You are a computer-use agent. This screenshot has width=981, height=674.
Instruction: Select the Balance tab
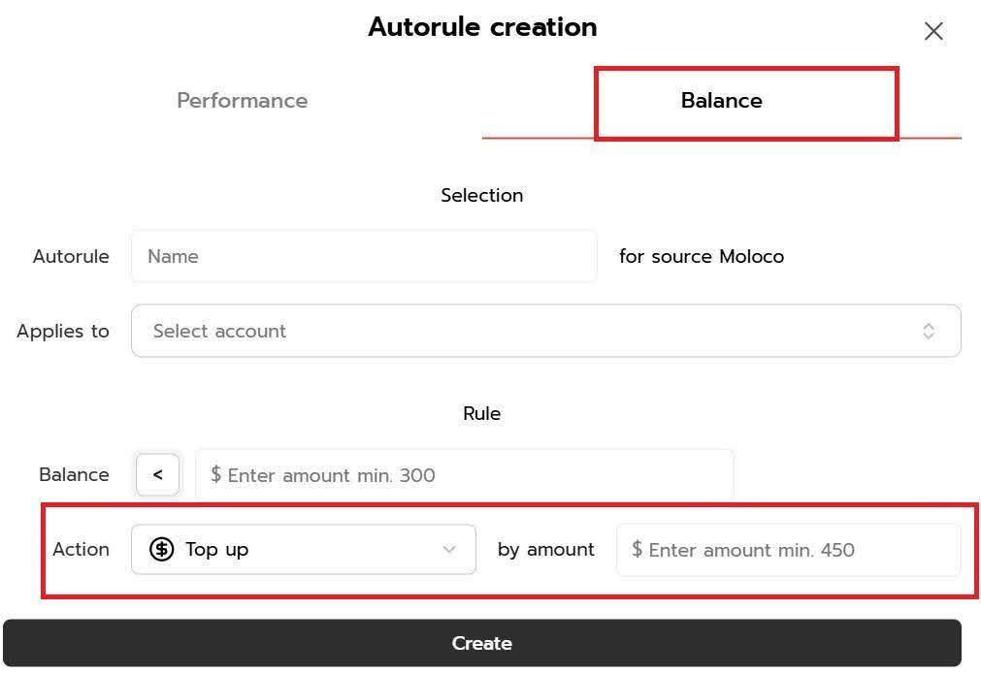tap(721, 101)
